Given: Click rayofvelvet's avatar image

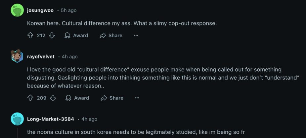Looking at the screenshot, I should [x=17, y=56].
